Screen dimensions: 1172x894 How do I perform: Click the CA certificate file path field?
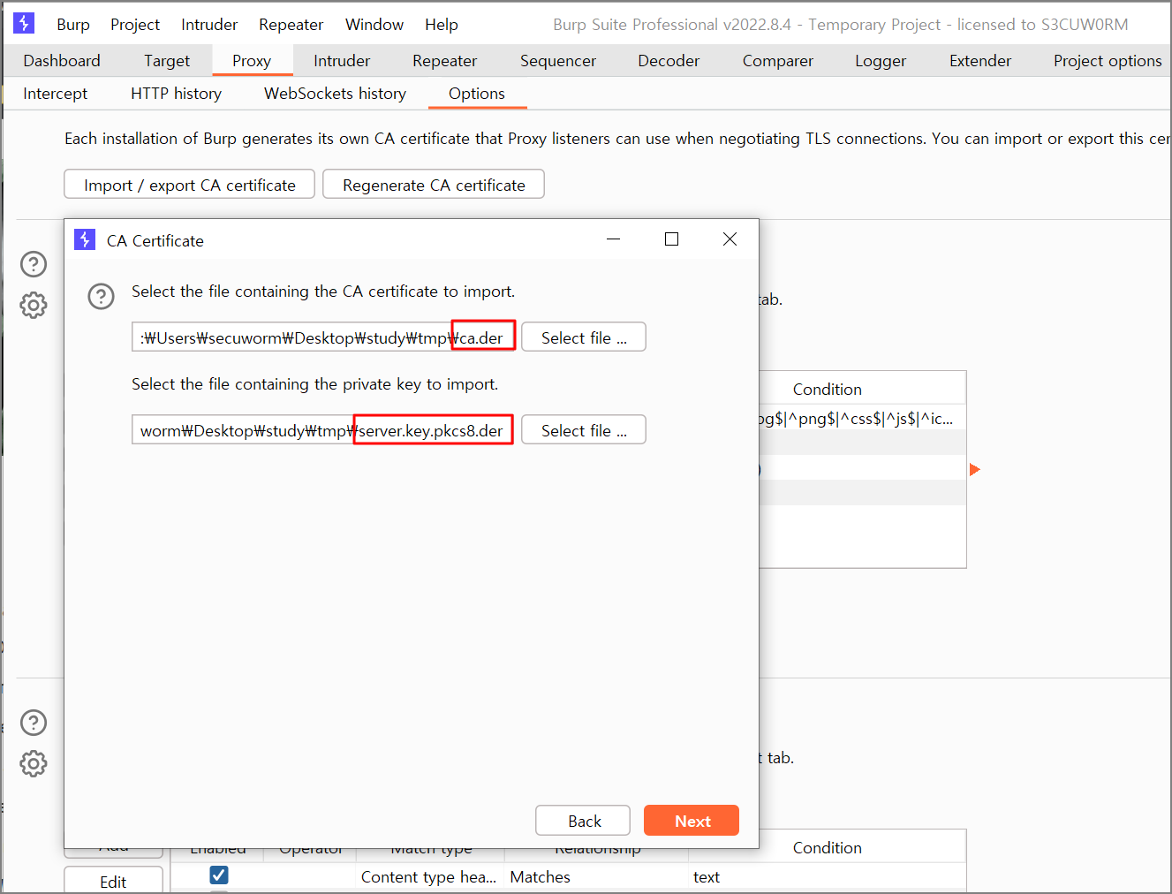pos(323,337)
